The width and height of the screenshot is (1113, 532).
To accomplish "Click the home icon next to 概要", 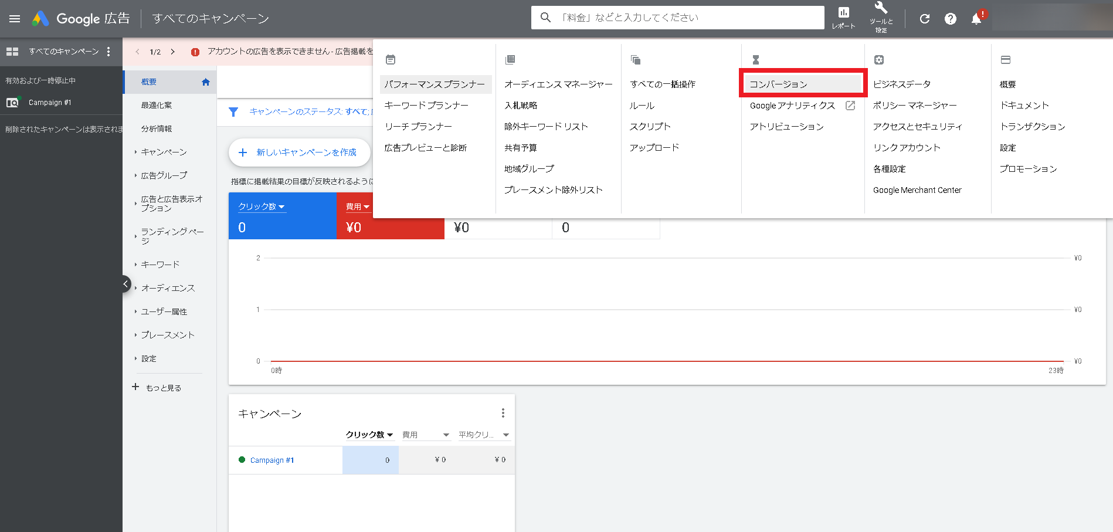I will coord(205,82).
